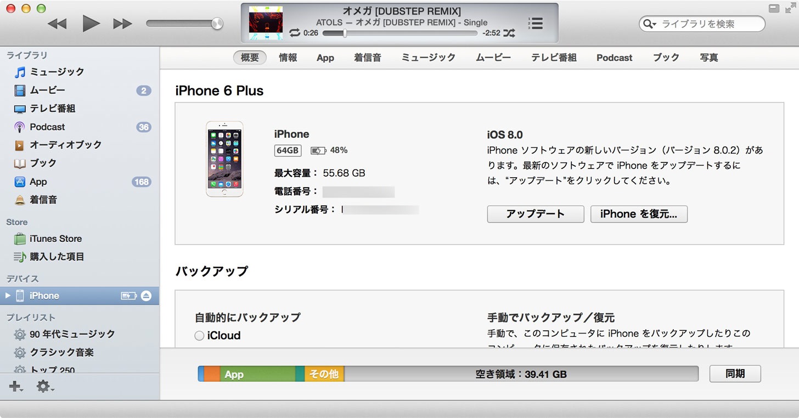Select iPhone device phone icon in sidebar

(x=20, y=296)
